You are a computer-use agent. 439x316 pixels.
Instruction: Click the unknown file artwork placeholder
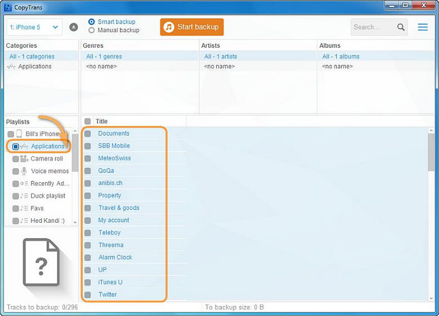tap(41, 262)
